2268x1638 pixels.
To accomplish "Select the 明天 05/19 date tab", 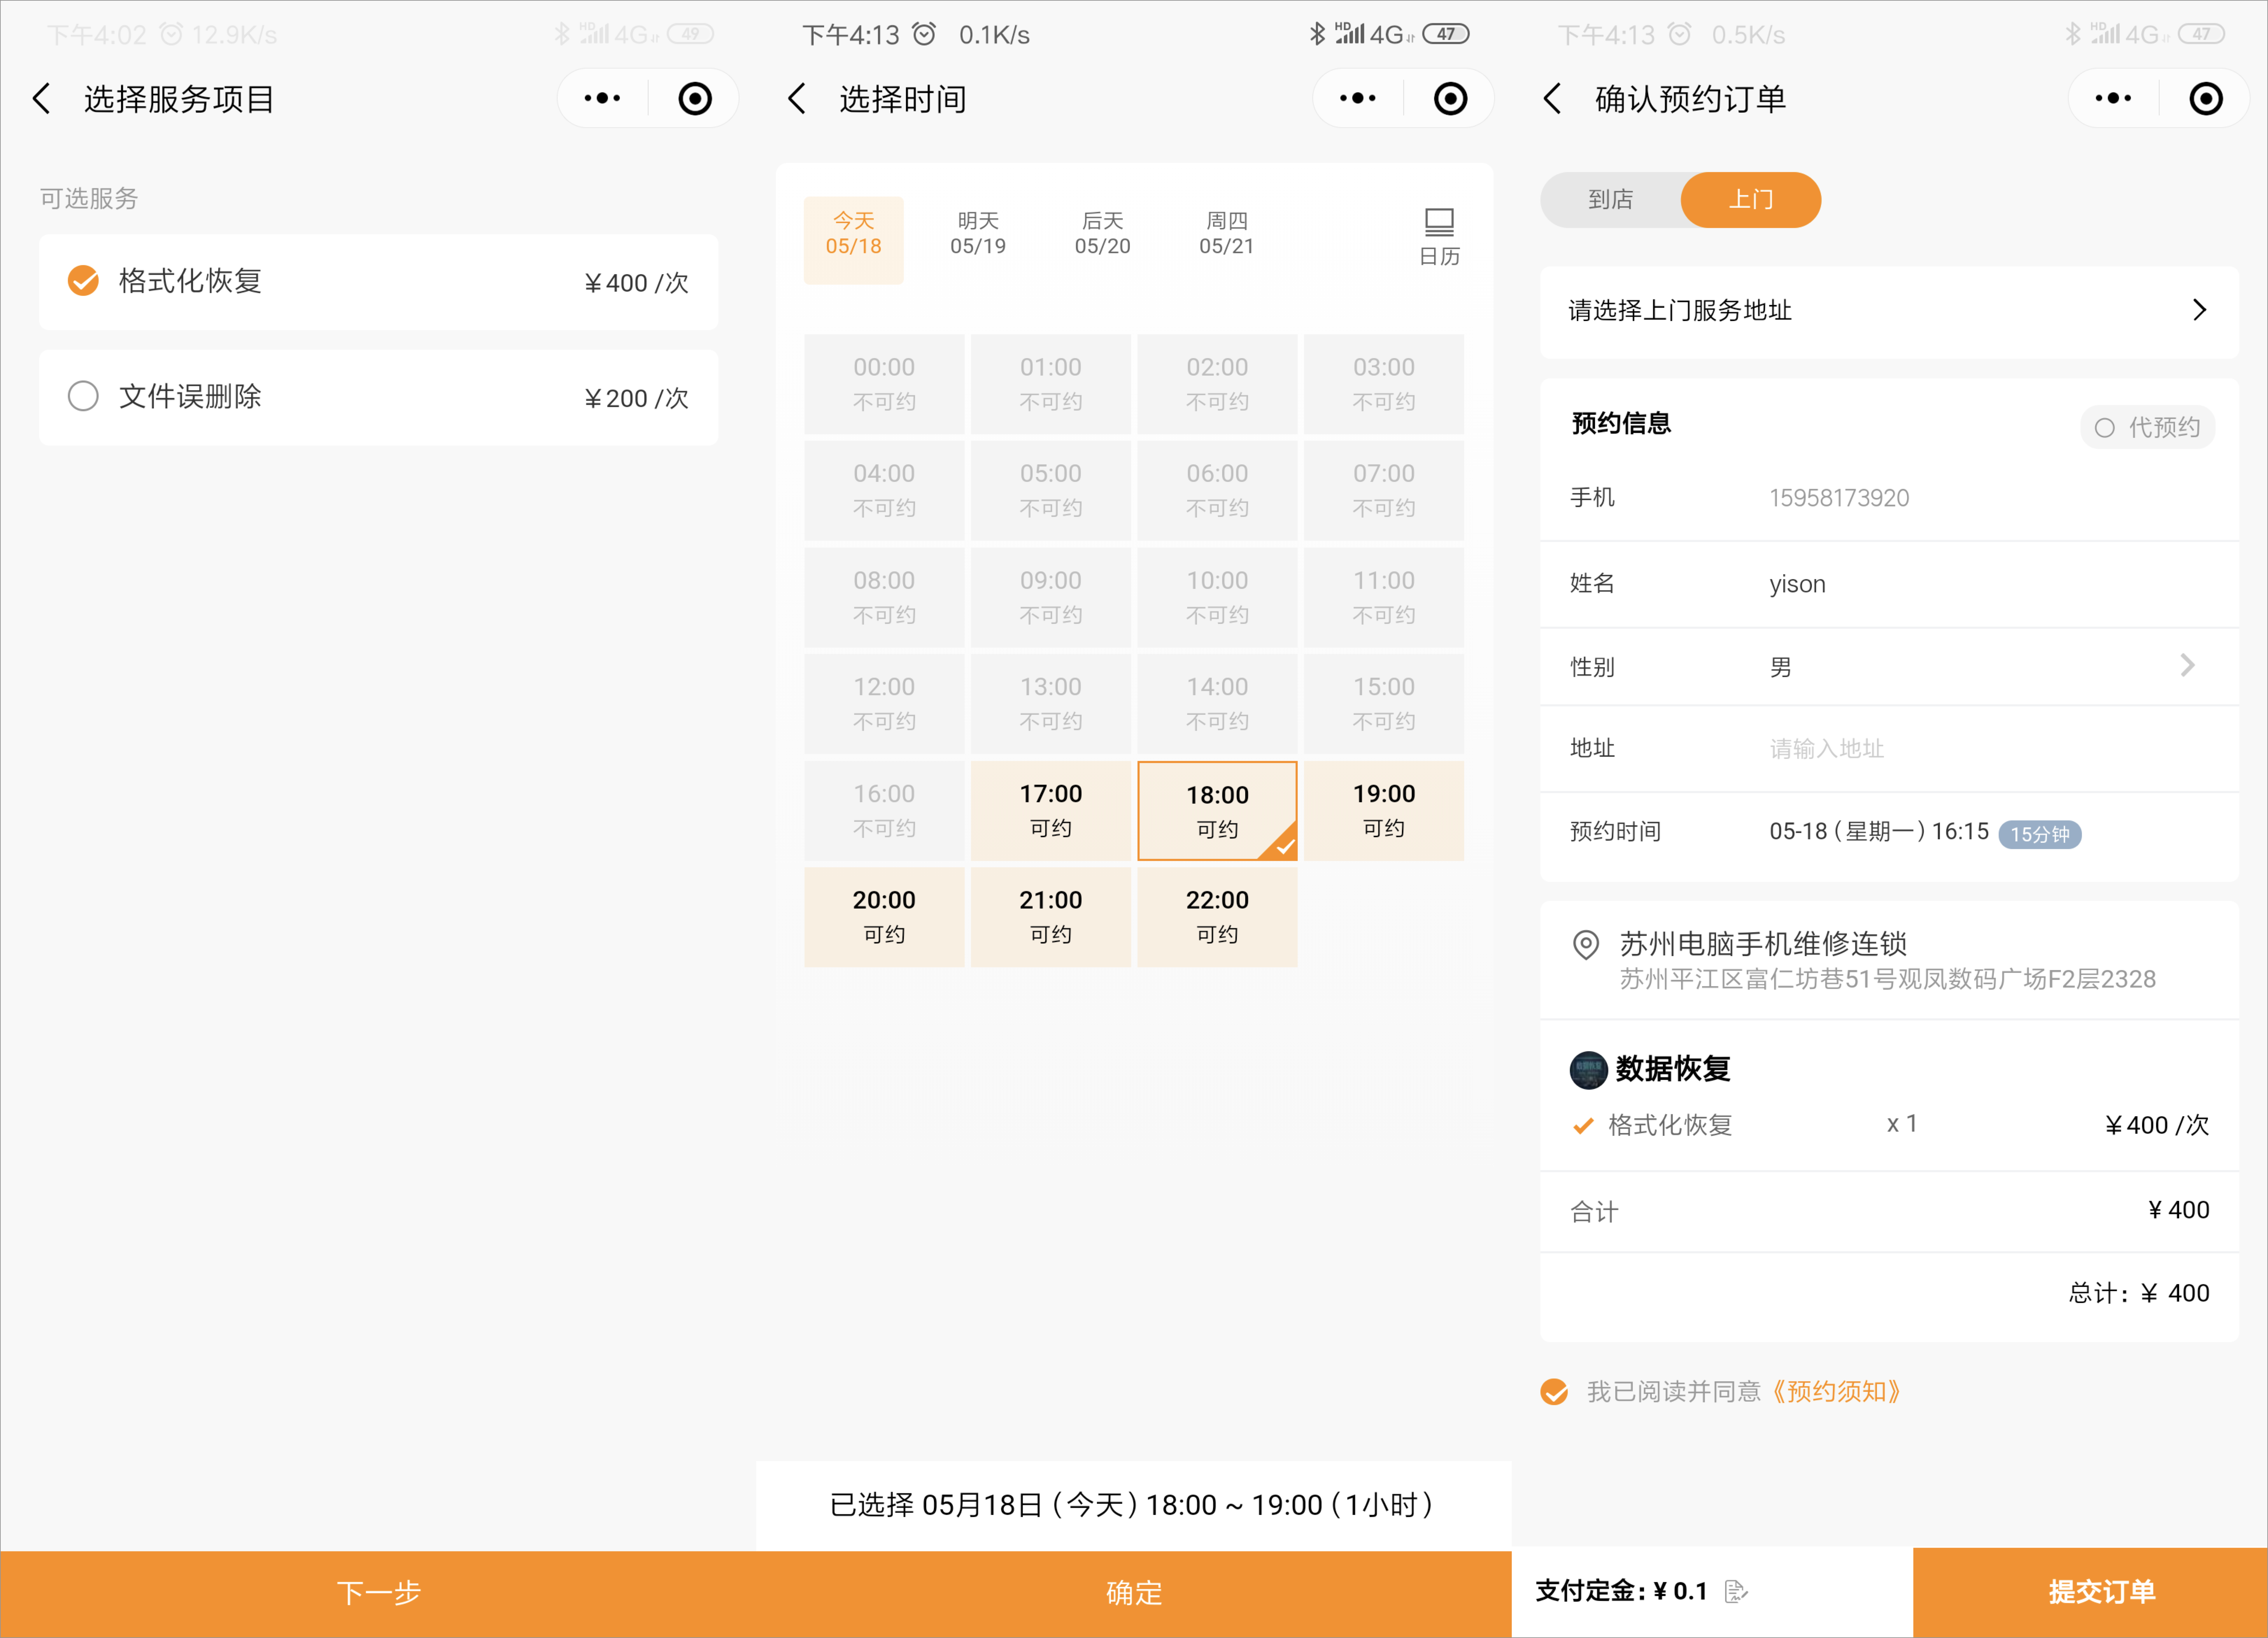I will coord(978,234).
